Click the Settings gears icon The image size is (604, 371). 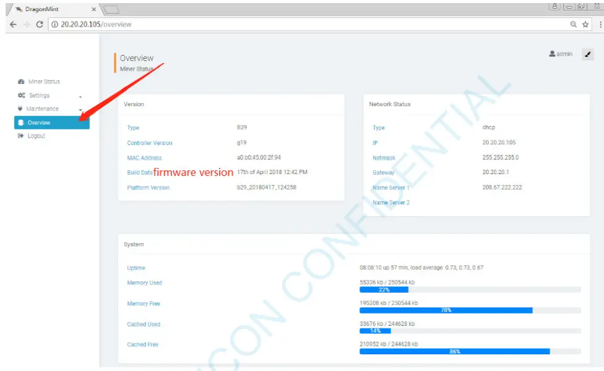(22, 95)
